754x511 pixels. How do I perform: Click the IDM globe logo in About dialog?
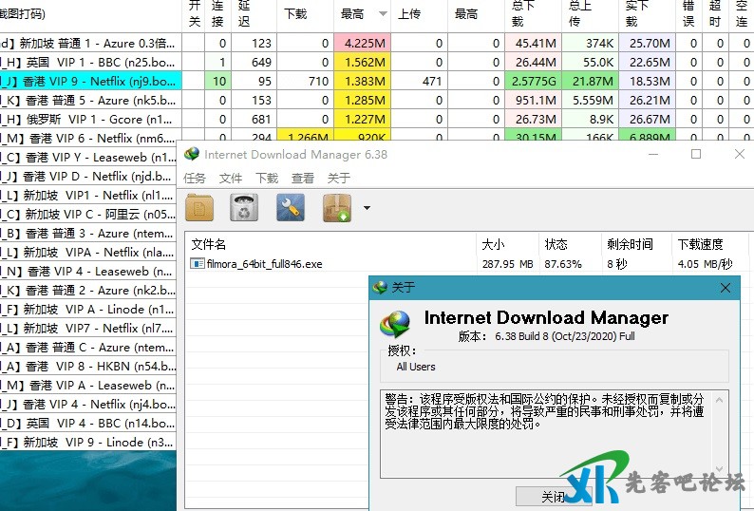tap(395, 325)
